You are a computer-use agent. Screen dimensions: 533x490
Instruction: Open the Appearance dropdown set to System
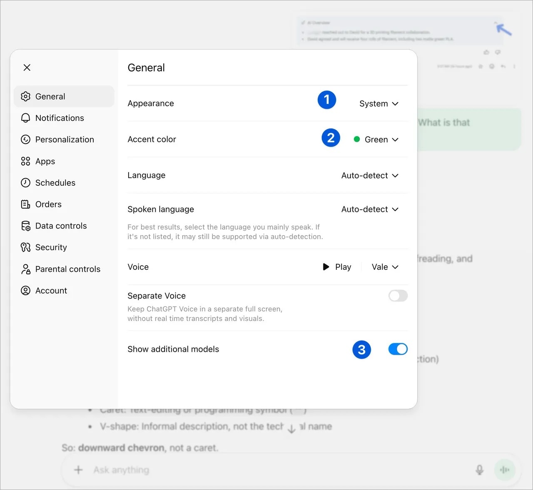(x=378, y=103)
